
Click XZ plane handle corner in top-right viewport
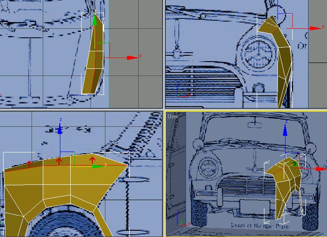click(x=292, y=14)
